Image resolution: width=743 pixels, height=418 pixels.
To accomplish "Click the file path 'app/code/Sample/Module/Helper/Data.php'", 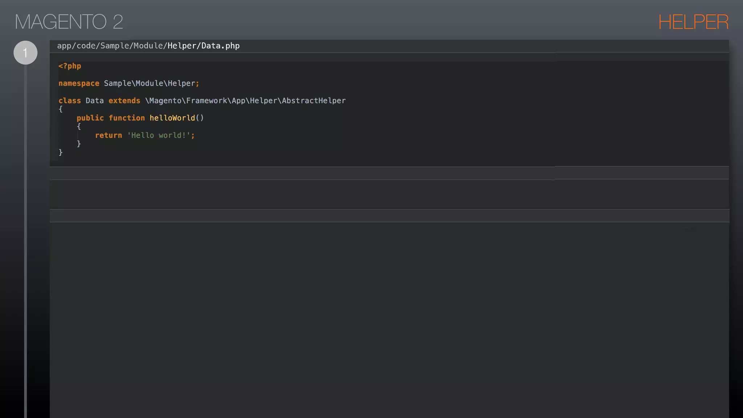I will pos(148,46).
